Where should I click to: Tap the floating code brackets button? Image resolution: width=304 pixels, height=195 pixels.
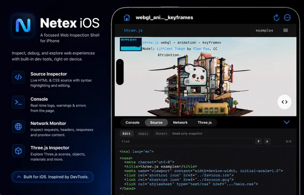tap(284, 102)
